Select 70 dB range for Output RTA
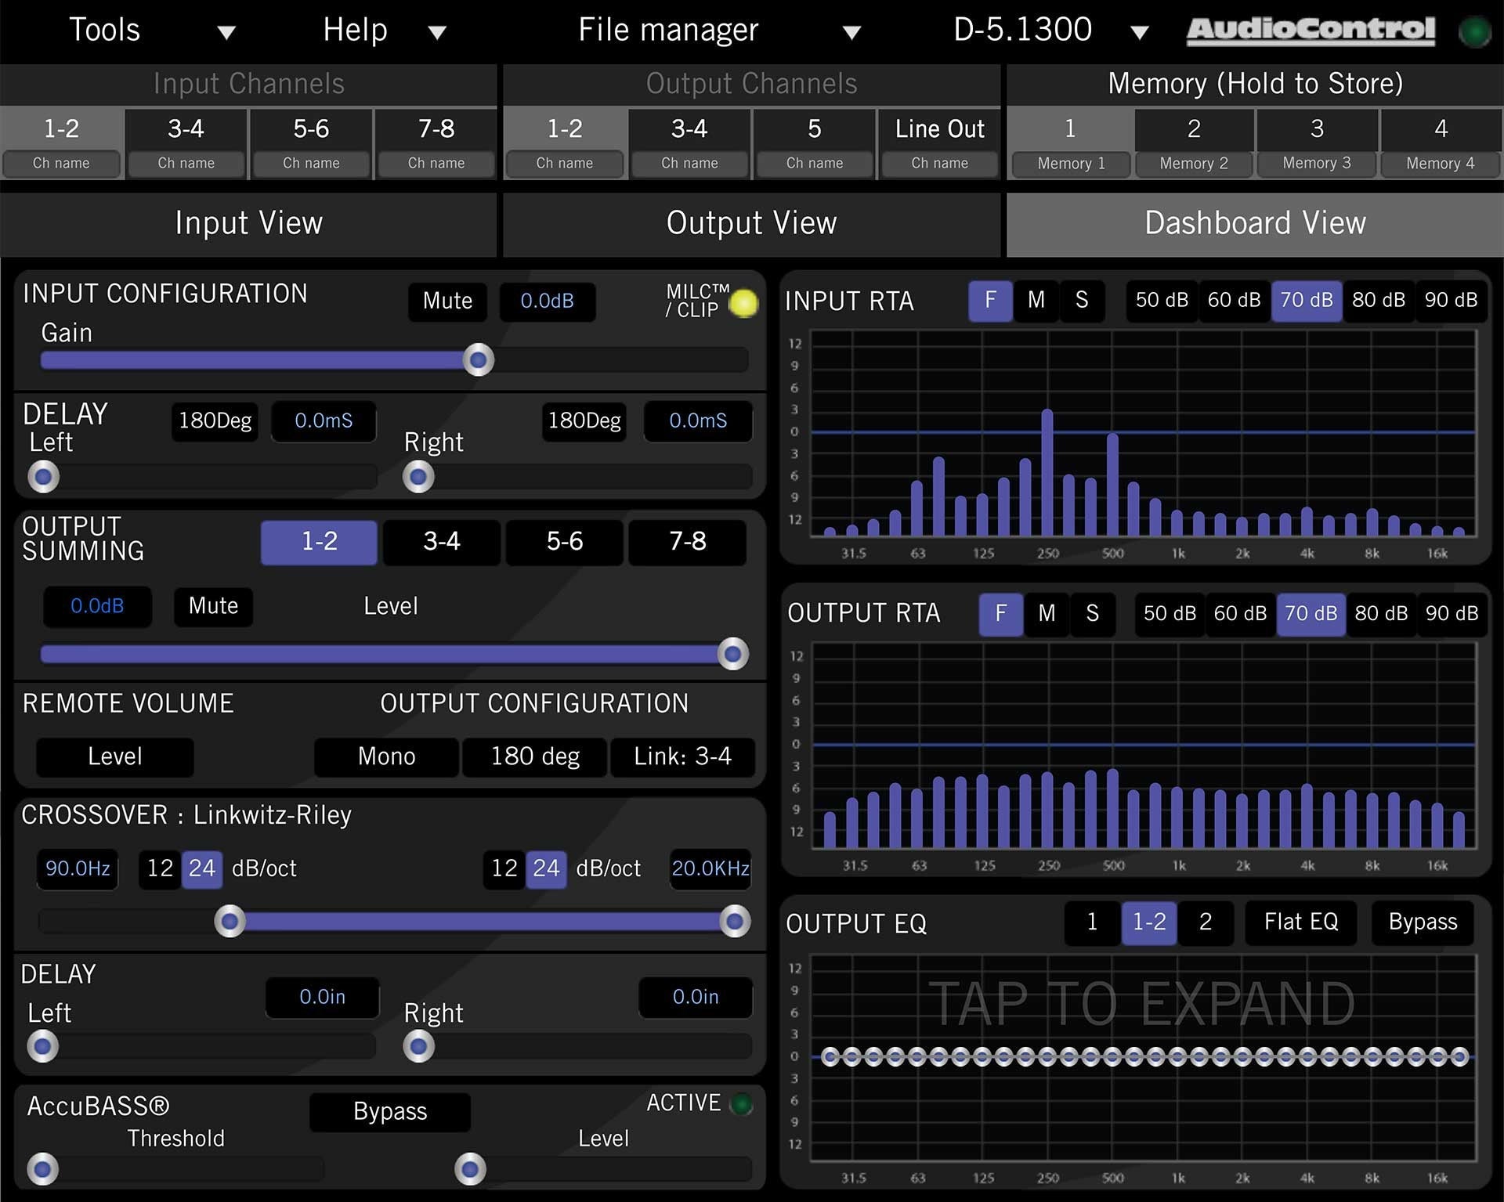Viewport: 1504px width, 1202px height. pyautogui.click(x=1310, y=615)
